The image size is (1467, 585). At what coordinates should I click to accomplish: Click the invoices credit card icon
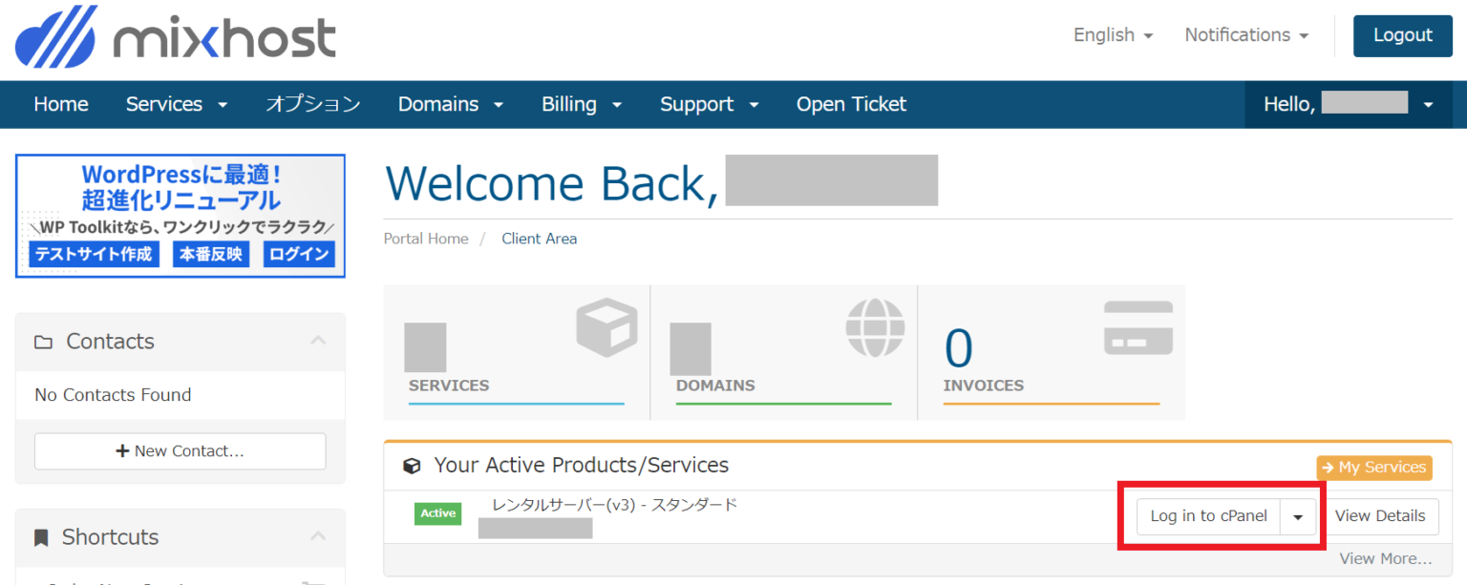[1137, 328]
